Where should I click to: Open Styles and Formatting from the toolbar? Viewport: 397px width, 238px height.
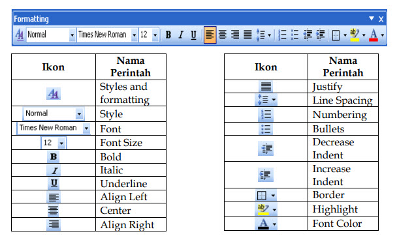coord(20,35)
